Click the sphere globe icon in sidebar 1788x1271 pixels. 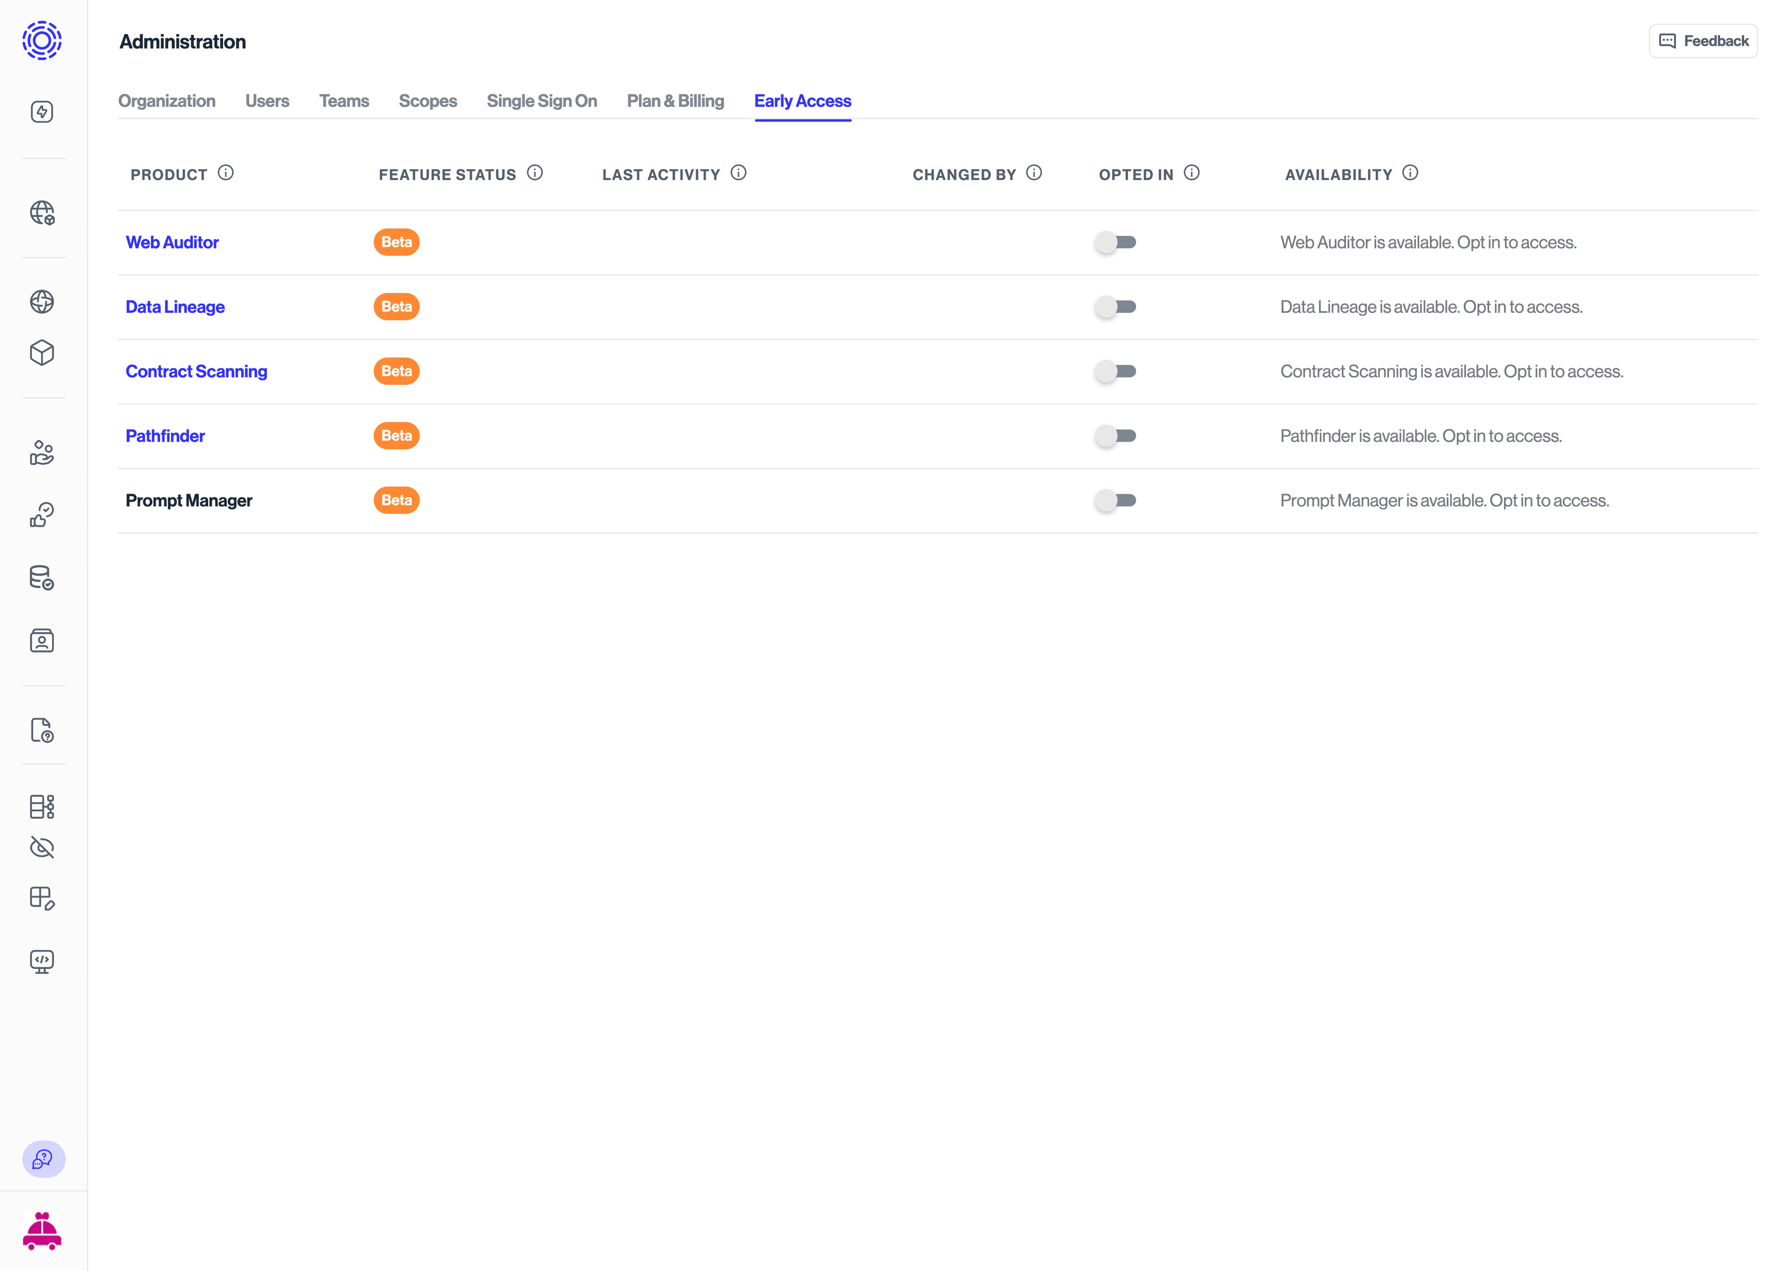pyautogui.click(x=42, y=301)
